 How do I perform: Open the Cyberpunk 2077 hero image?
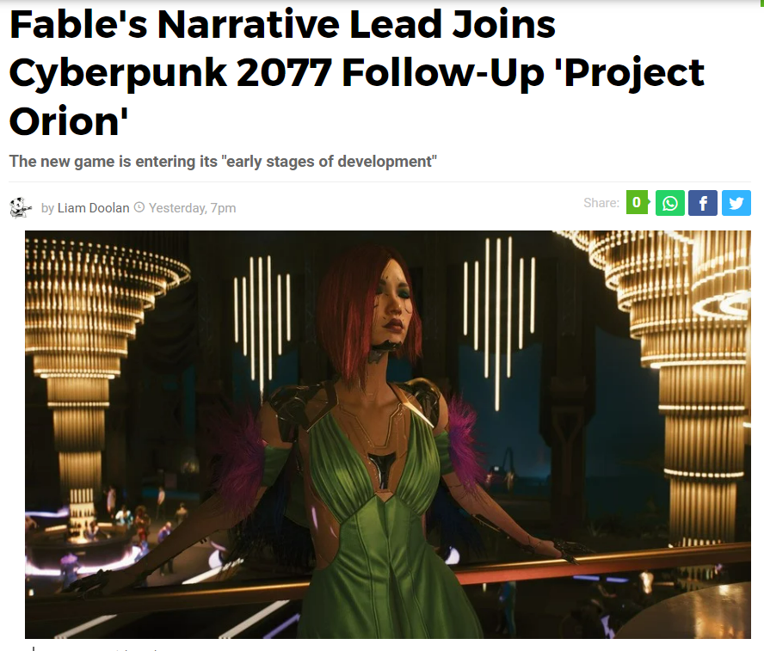coord(388,434)
